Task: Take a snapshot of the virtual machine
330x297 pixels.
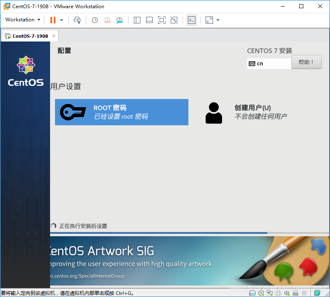Action: pos(94,20)
